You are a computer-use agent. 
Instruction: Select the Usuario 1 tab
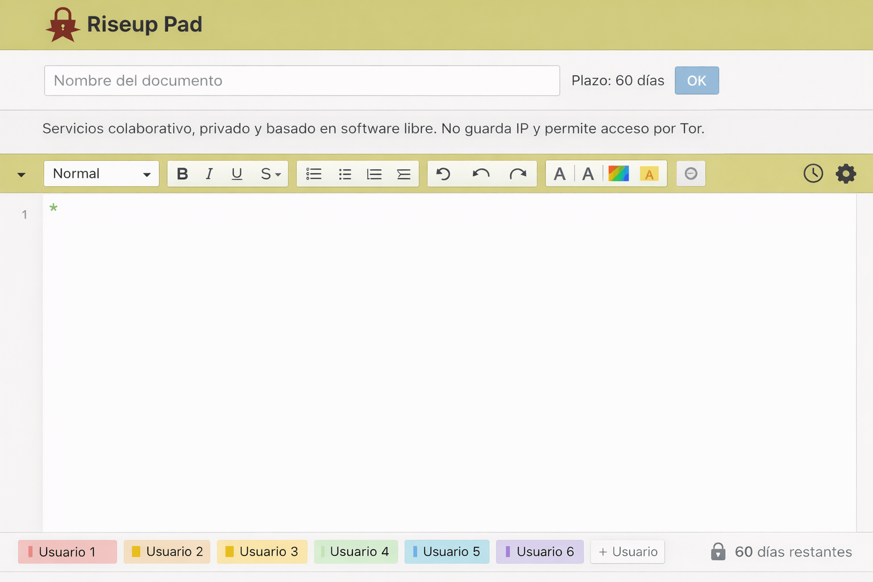(67, 552)
